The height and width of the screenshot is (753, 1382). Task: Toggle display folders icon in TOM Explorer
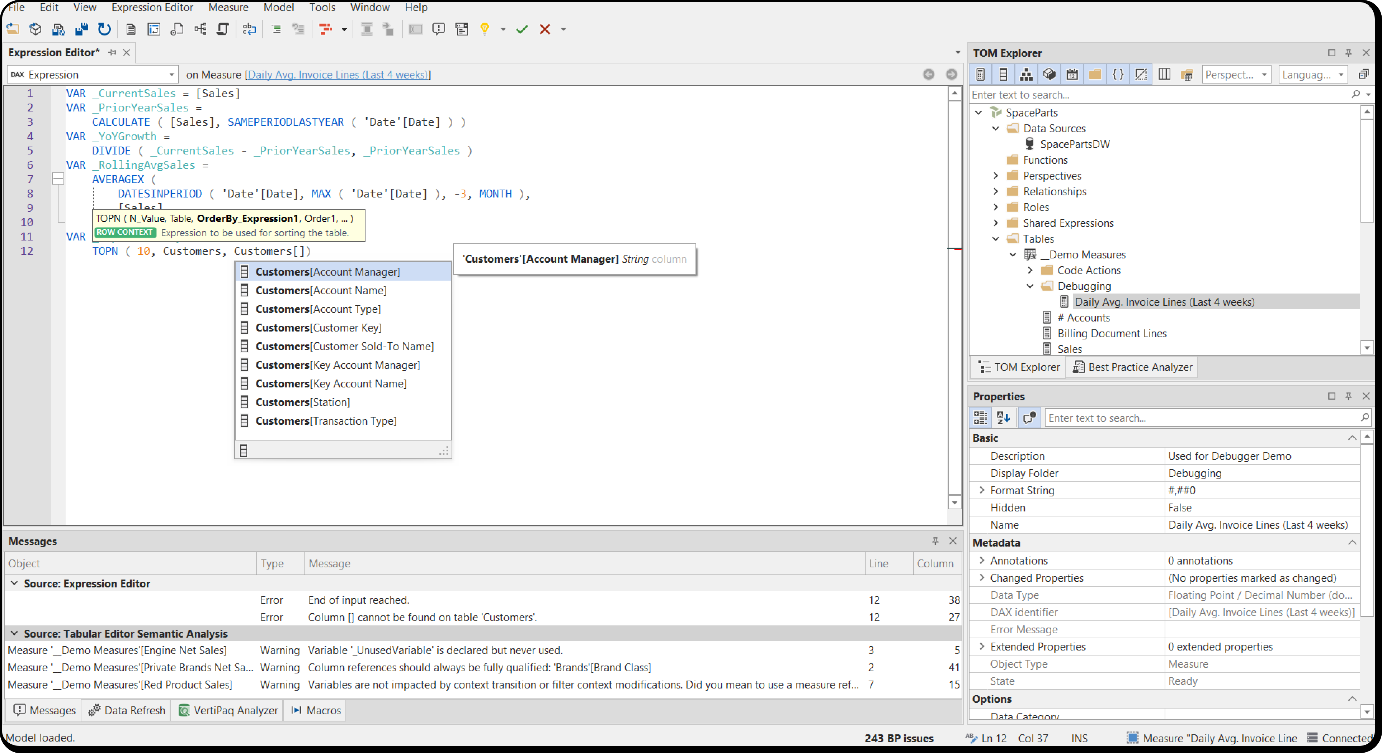click(1095, 75)
